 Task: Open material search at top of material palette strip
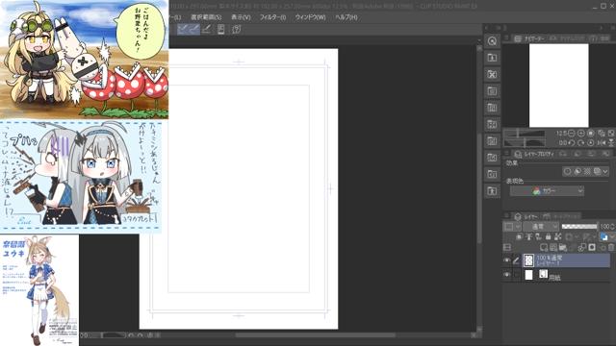(492, 41)
